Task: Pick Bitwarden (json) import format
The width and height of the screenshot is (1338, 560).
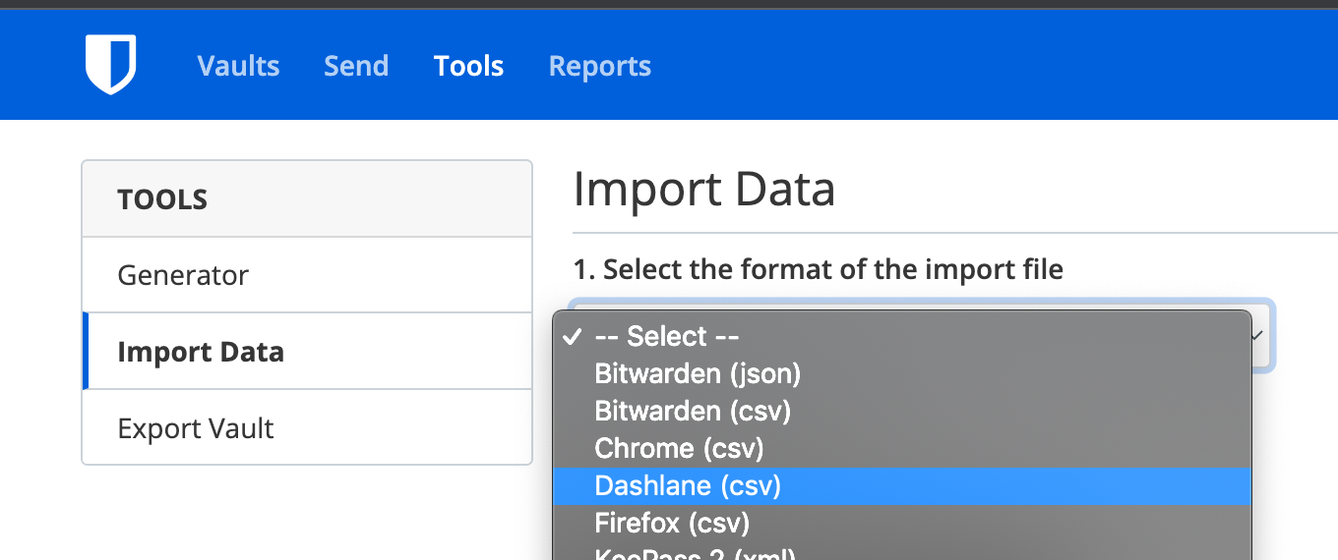Action: pos(698,374)
